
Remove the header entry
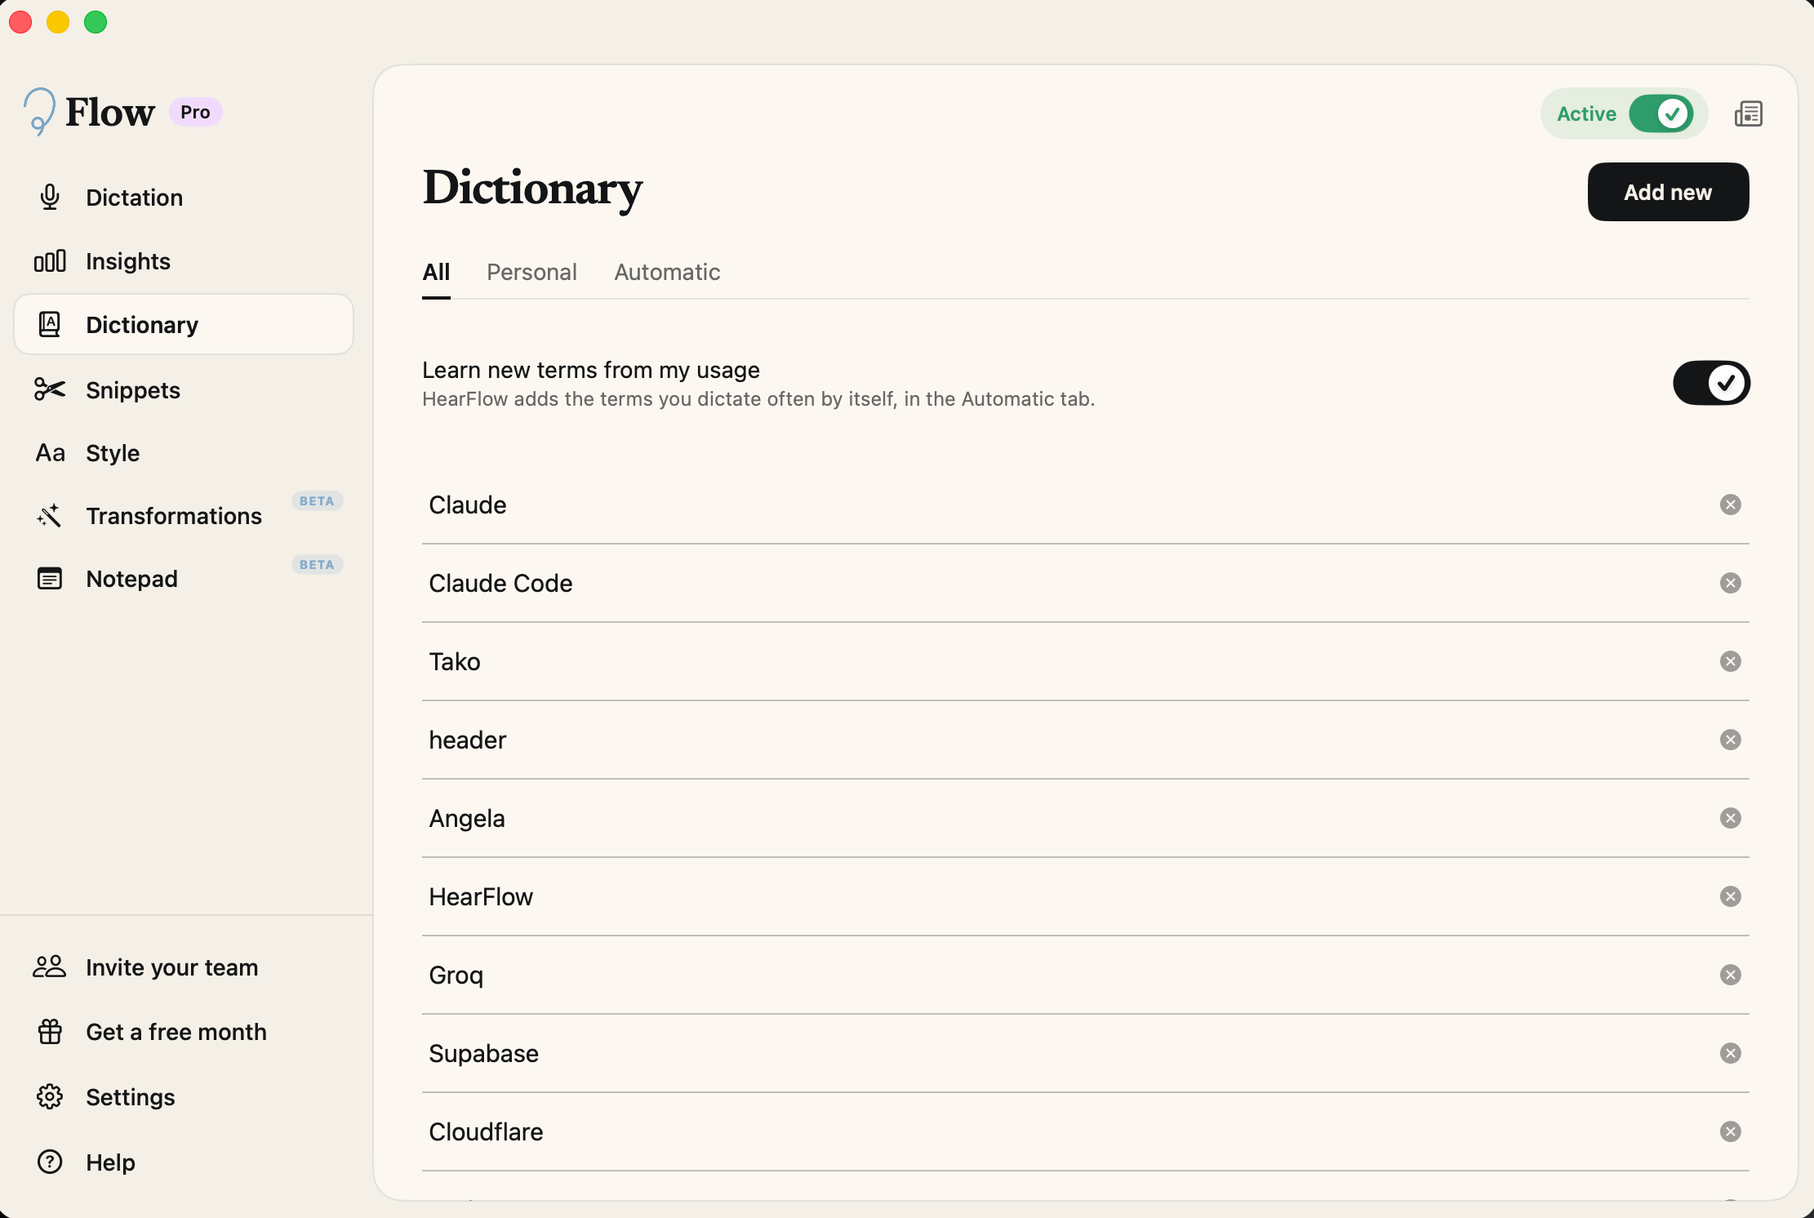[x=1731, y=740]
